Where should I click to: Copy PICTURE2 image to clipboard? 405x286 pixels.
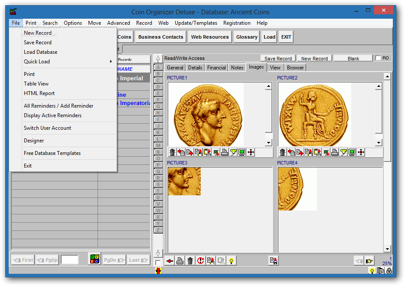tap(309, 152)
